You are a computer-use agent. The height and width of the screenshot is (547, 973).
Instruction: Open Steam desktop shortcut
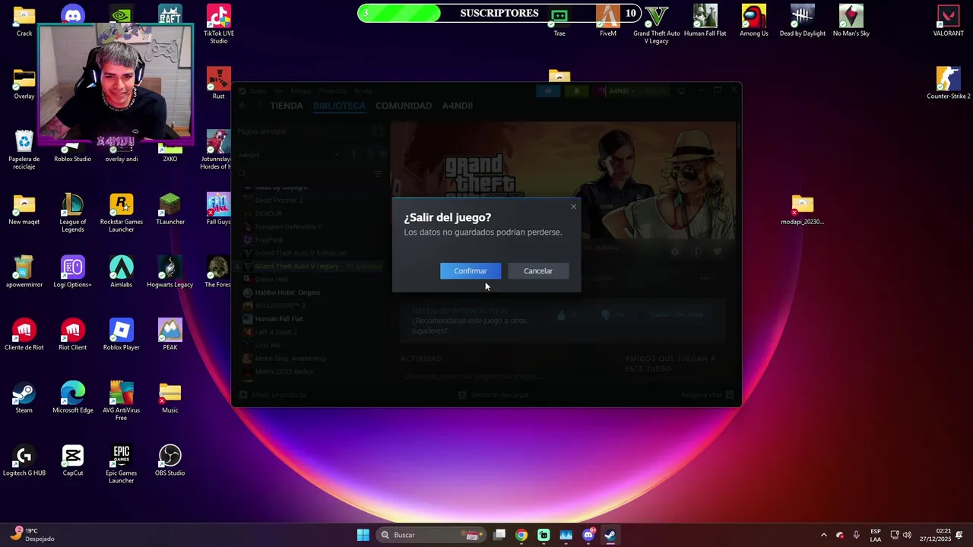(24, 398)
